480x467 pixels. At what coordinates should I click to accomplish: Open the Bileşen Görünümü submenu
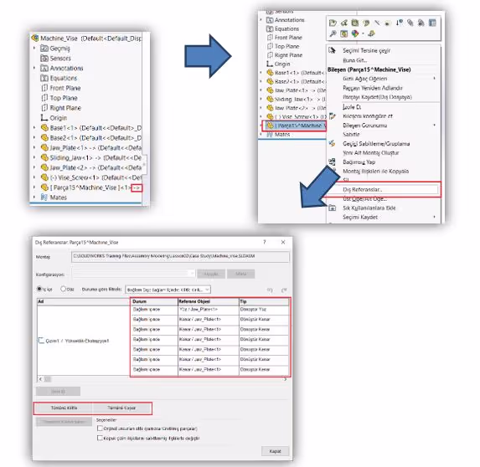(x=383, y=126)
